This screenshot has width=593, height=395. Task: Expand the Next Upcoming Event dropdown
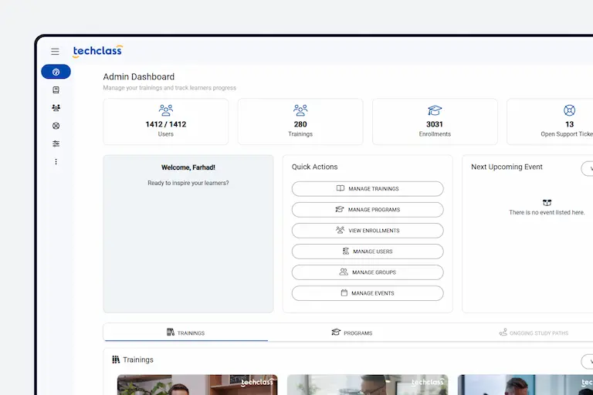click(588, 168)
